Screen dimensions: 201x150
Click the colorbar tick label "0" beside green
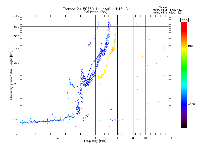(x=188, y=75)
